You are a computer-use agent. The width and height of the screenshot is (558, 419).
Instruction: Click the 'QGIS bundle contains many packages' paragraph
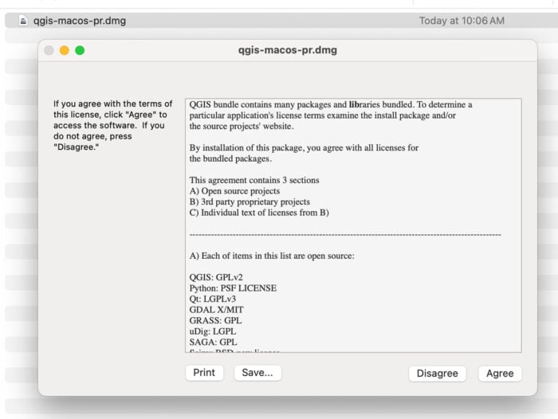coord(331,116)
